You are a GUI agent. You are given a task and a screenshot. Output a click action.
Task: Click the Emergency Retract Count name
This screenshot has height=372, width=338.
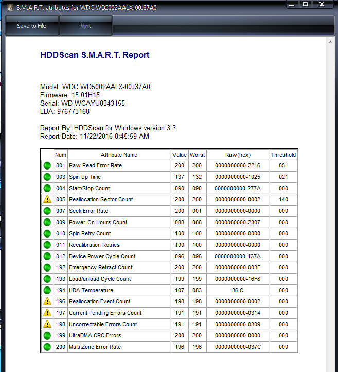click(x=100, y=267)
